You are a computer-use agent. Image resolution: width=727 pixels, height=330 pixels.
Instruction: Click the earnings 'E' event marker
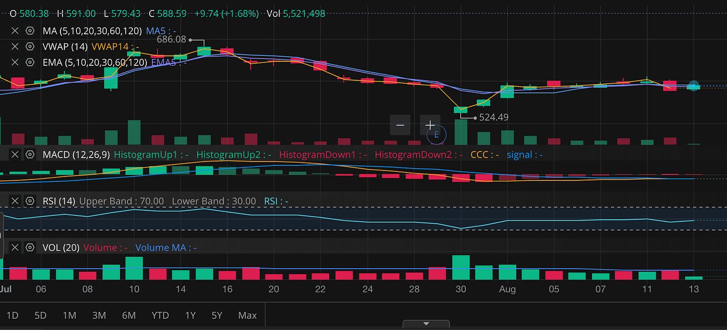(x=436, y=134)
